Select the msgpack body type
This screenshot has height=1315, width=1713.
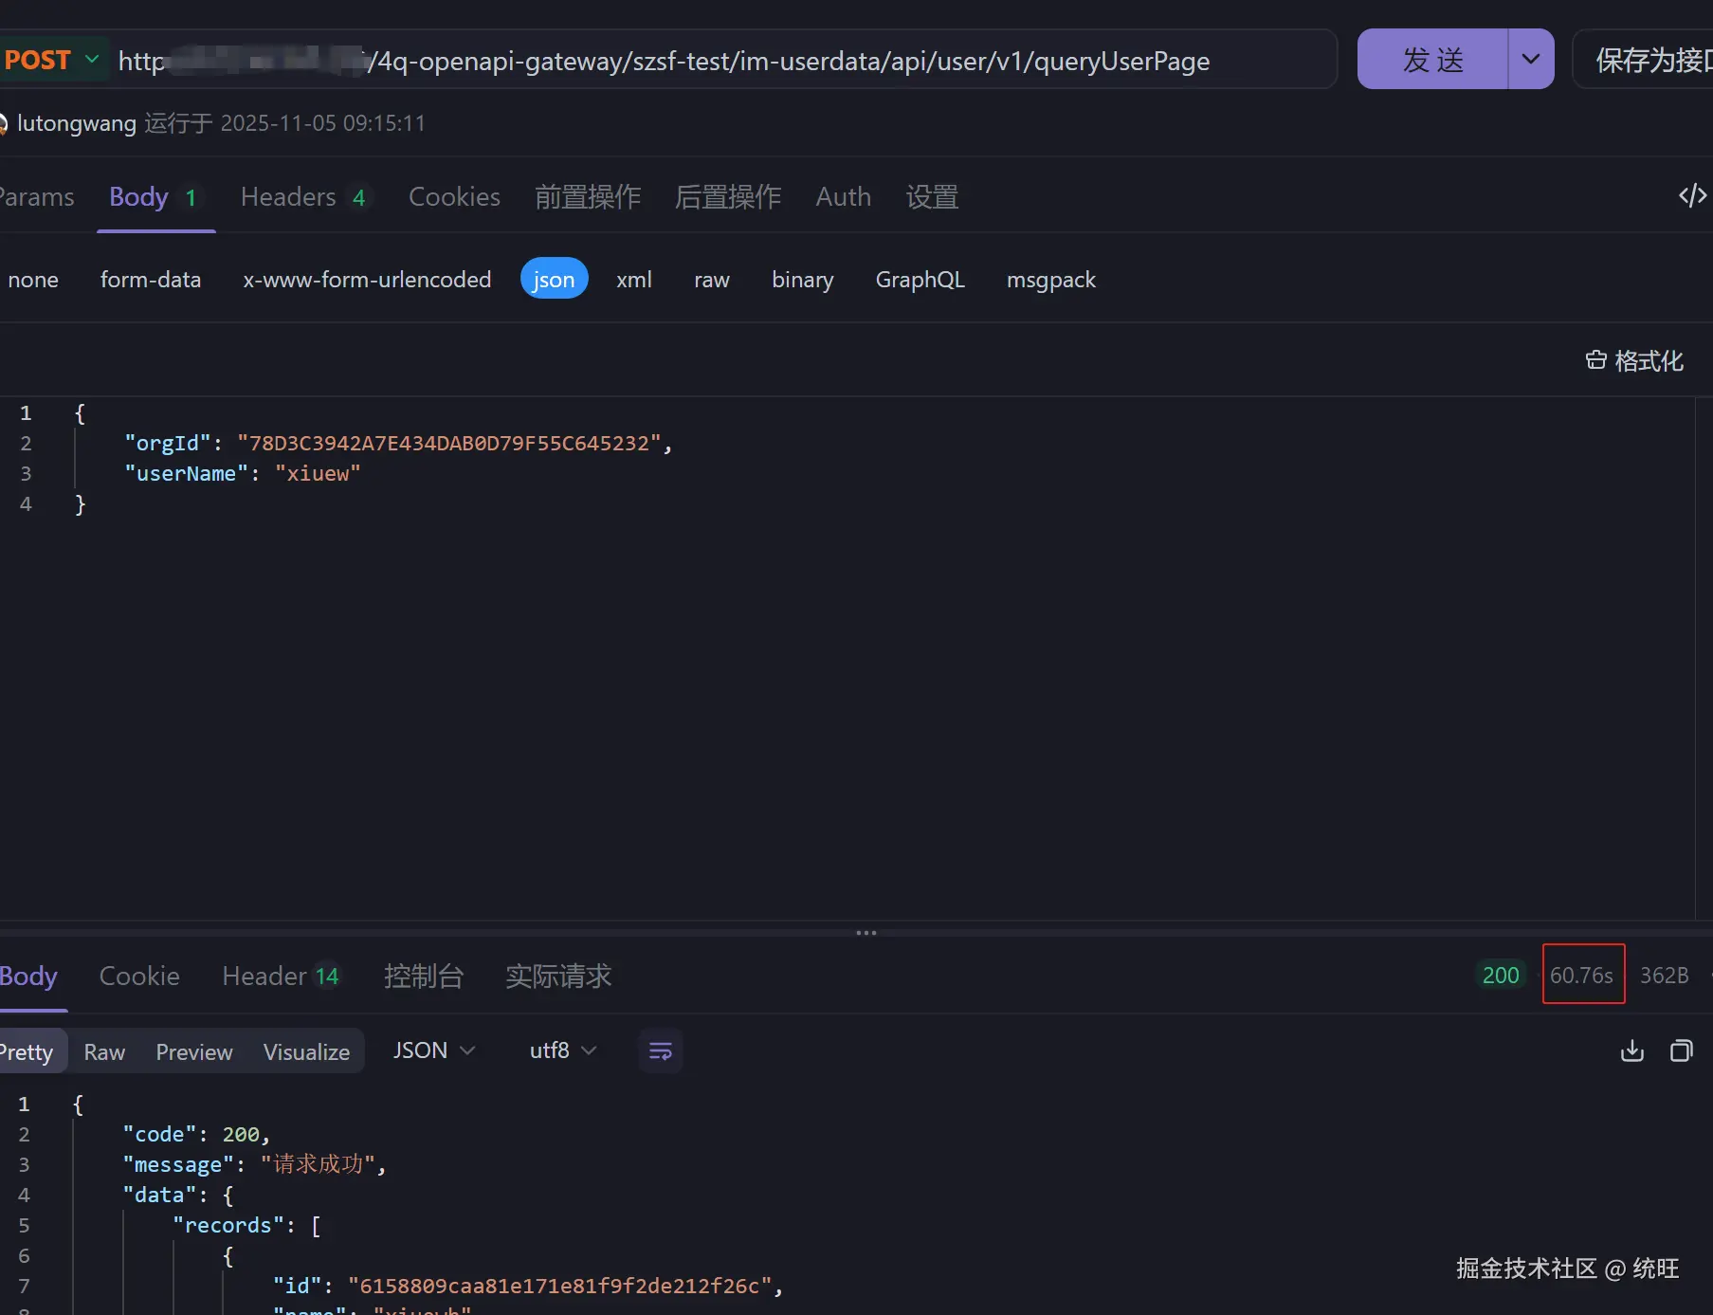(1051, 280)
